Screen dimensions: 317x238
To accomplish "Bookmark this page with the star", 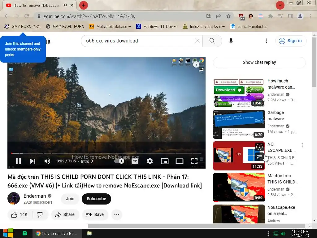I will point(228,16).
